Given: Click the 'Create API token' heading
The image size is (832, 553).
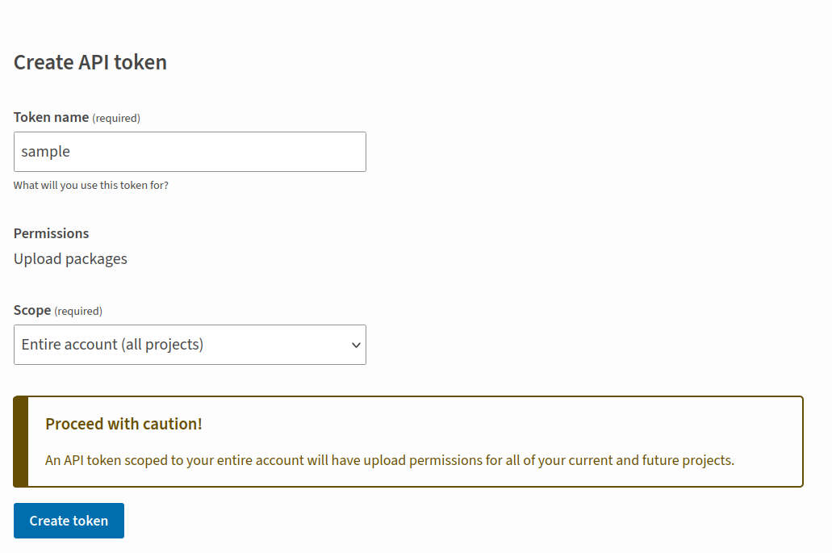Looking at the screenshot, I should coord(90,62).
